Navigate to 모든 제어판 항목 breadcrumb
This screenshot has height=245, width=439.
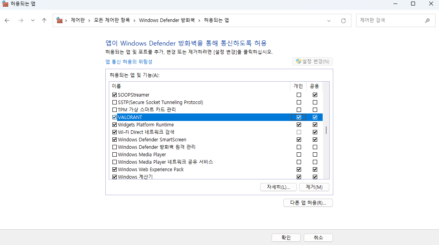[x=112, y=20]
